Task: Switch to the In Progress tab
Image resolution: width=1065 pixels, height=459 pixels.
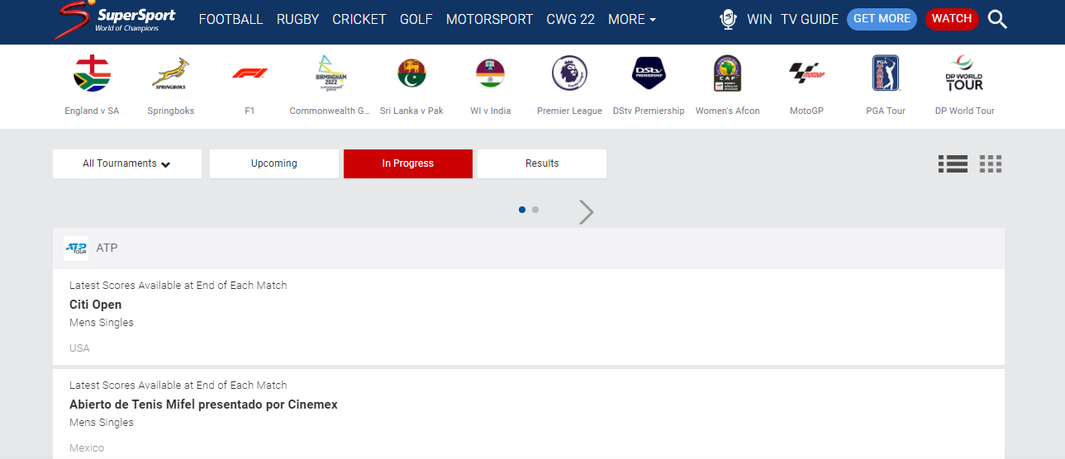Action: pos(408,163)
